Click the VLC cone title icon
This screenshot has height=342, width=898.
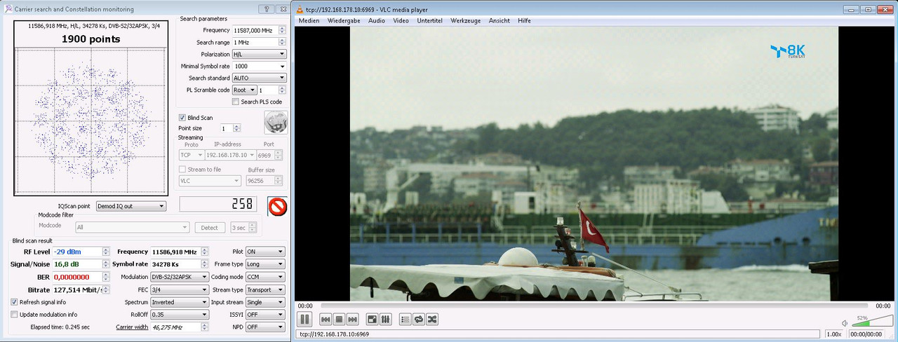[300, 9]
